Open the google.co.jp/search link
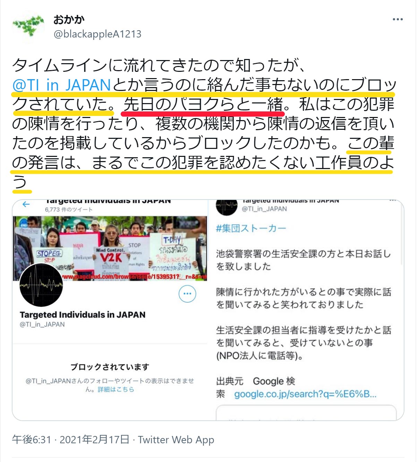419x462 pixels. tap(305, 394)
